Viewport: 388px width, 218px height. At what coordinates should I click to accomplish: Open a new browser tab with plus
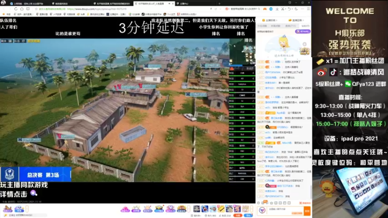[219, 3]
